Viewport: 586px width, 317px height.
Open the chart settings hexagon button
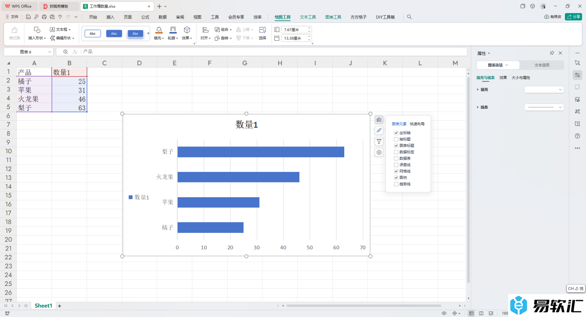(379, 153)
